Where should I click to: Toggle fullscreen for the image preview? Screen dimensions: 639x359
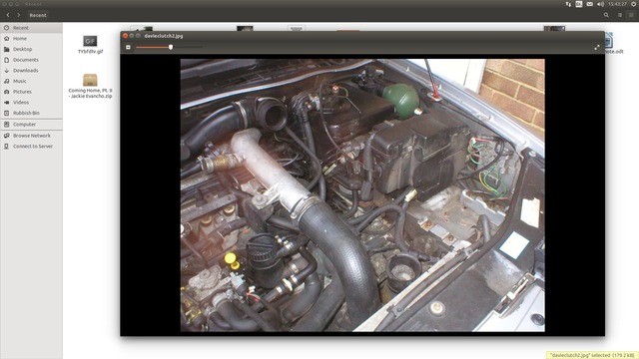pyautogui.click(x=597, y=47)
